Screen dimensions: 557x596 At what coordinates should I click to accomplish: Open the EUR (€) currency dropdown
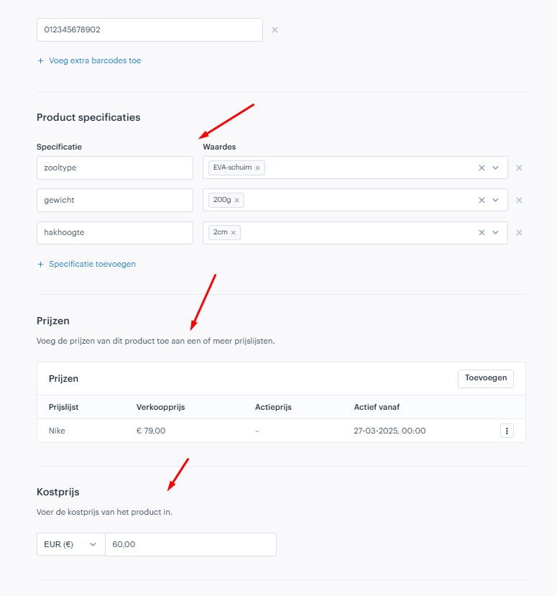pos(71,544)
